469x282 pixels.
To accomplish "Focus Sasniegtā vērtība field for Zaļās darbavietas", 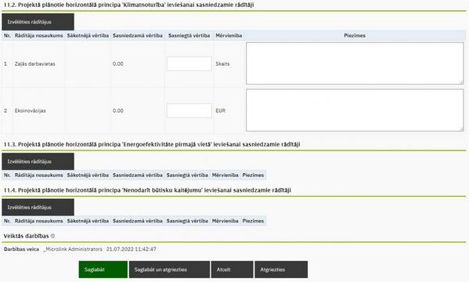I will pyautogui.click(x=189, y=63).
